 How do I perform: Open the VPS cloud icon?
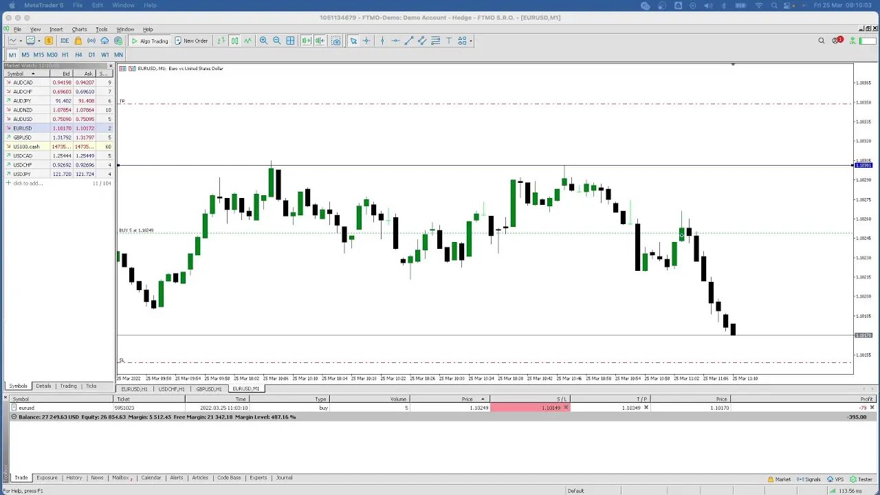[x=104, y=41]
